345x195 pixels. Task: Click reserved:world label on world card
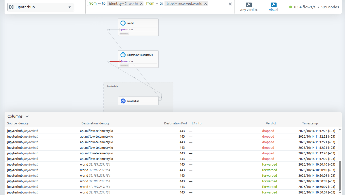tap(124, 34)
